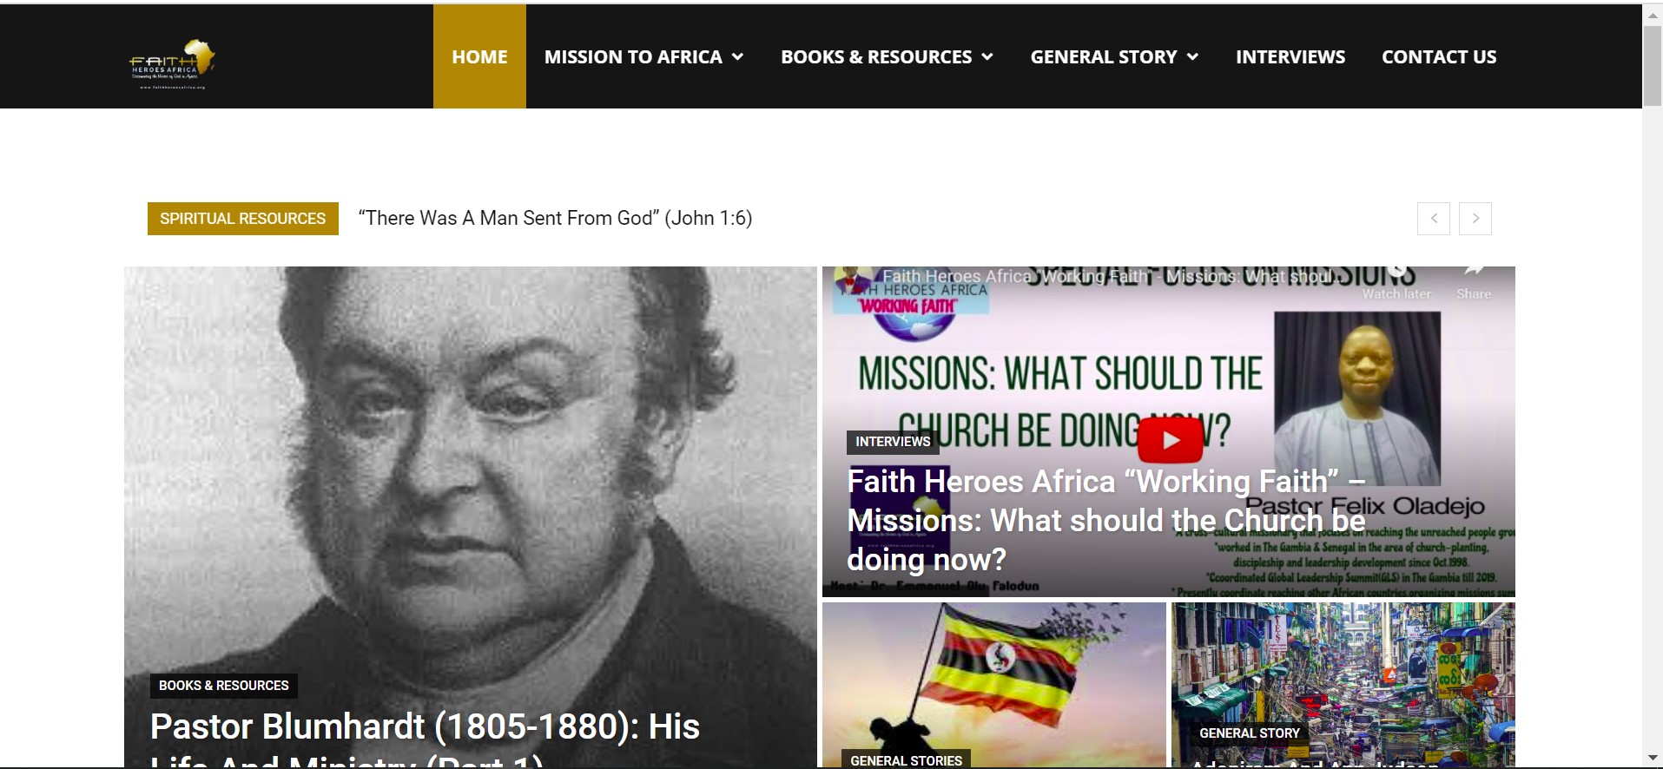
Task: Click the YouTube channel avatar icon
Action: tap(852, 279)
